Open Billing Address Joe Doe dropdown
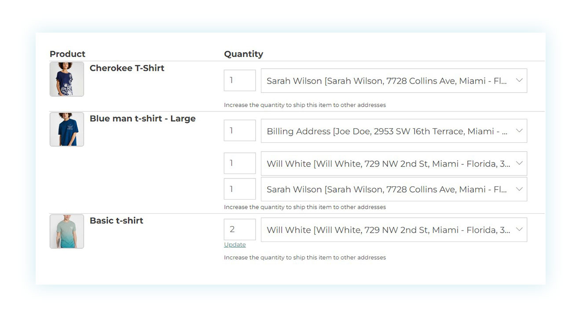The image size is (572, 319). [x=394, y=131]
